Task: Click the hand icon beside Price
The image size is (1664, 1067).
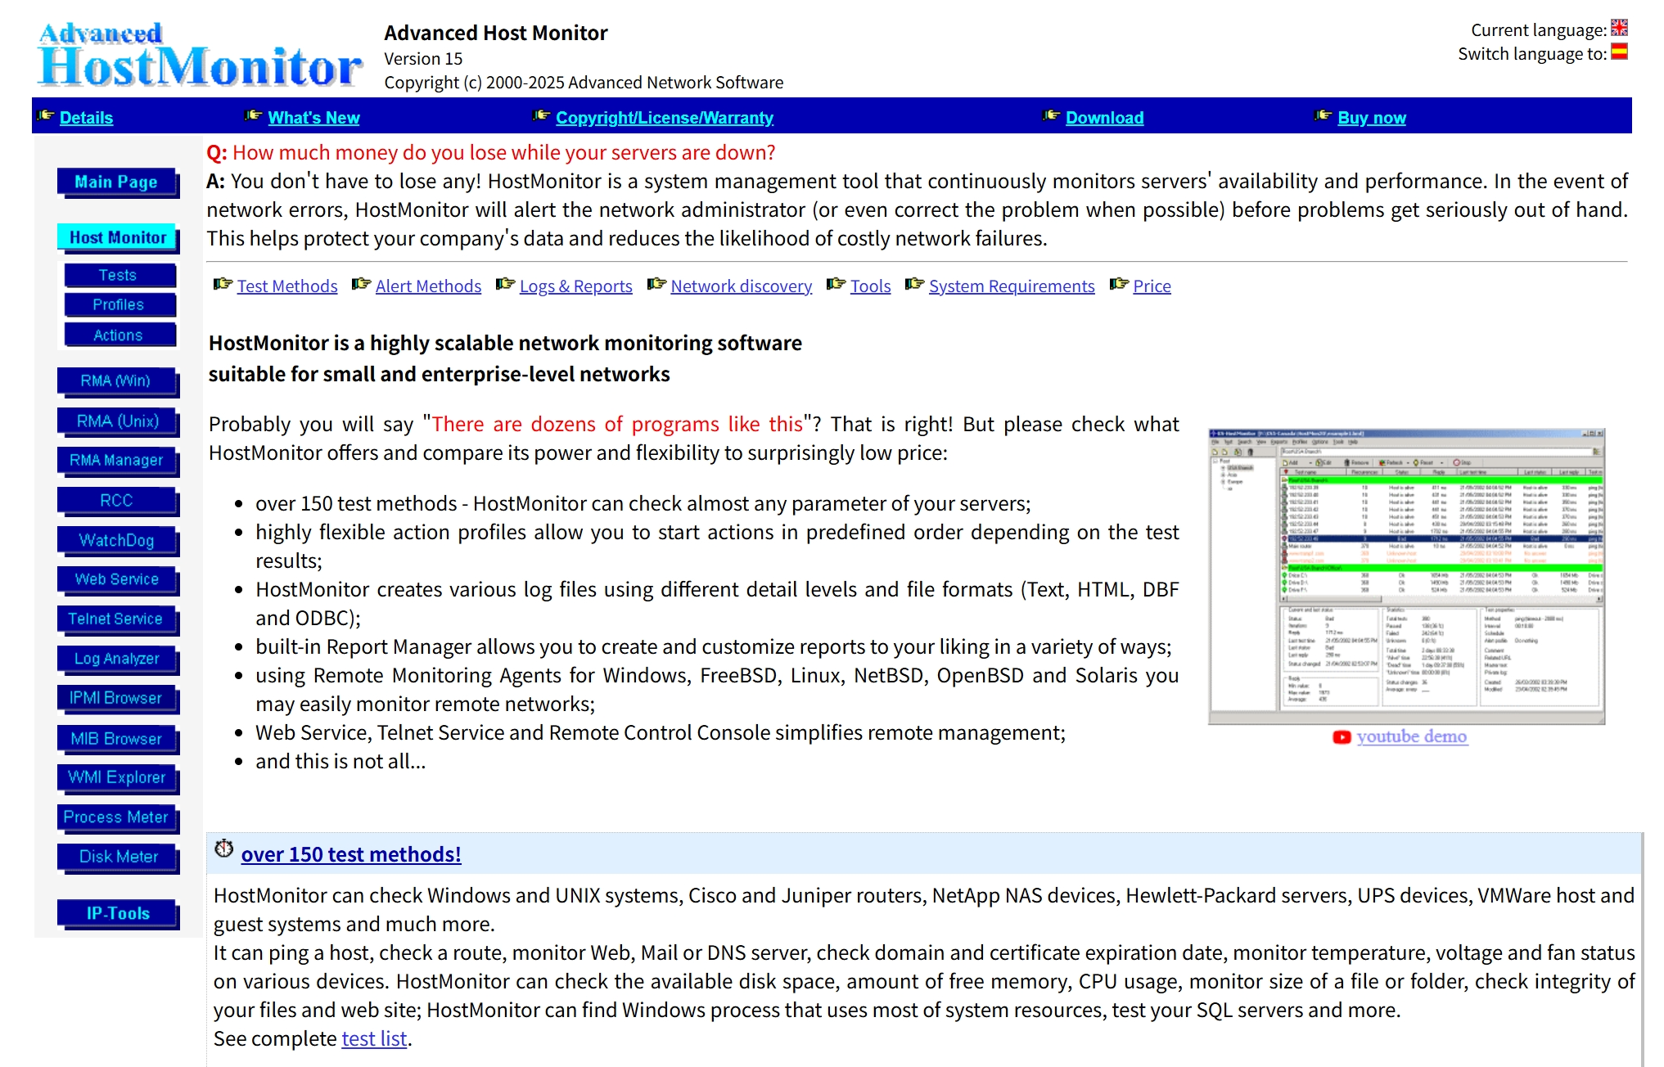Action: [x=1119, y=284]
